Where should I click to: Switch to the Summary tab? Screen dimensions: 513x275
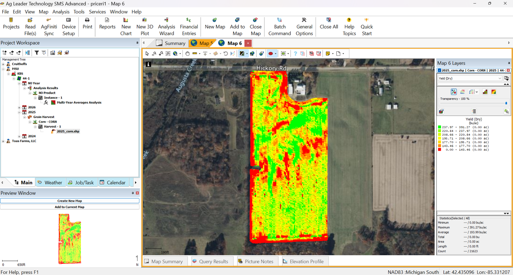[x=171, y=43]
